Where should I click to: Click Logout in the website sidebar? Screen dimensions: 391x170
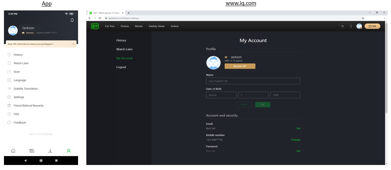tap(121, 67)
